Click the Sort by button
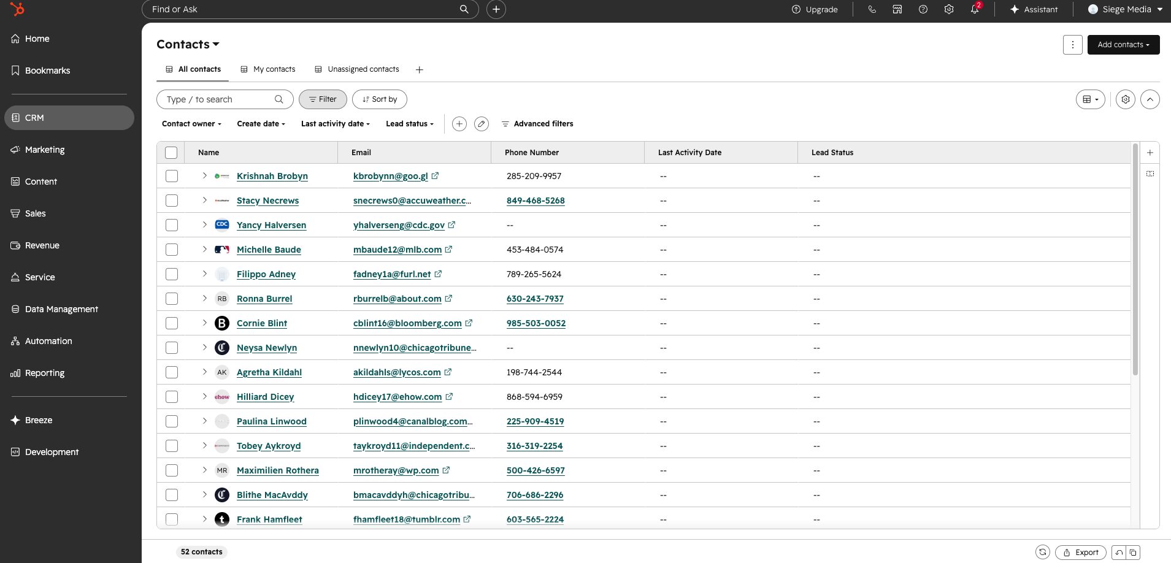1171x563 pixels. coord(380,99)
